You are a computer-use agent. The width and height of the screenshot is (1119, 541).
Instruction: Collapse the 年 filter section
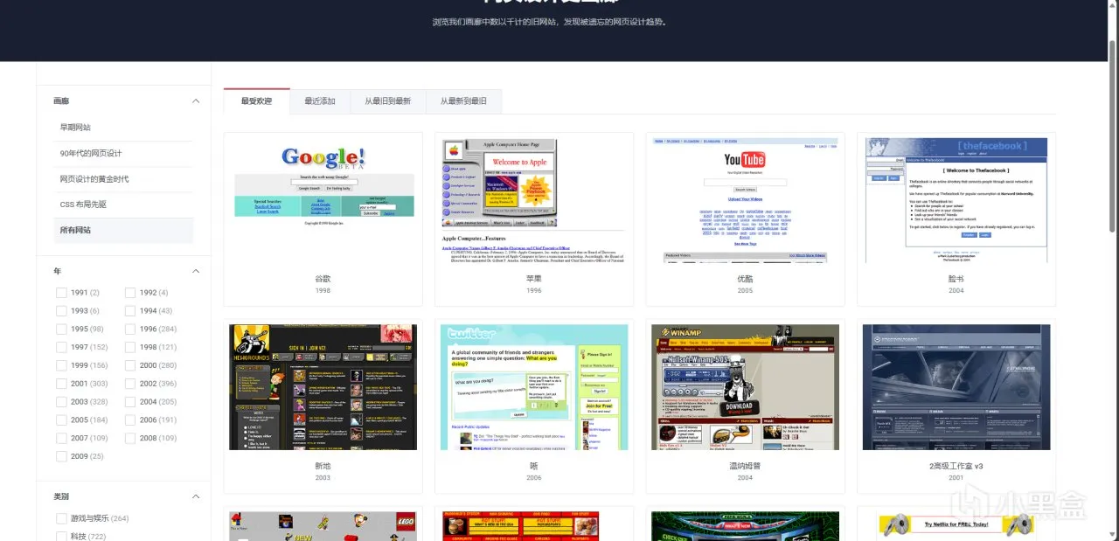point(196,271)
